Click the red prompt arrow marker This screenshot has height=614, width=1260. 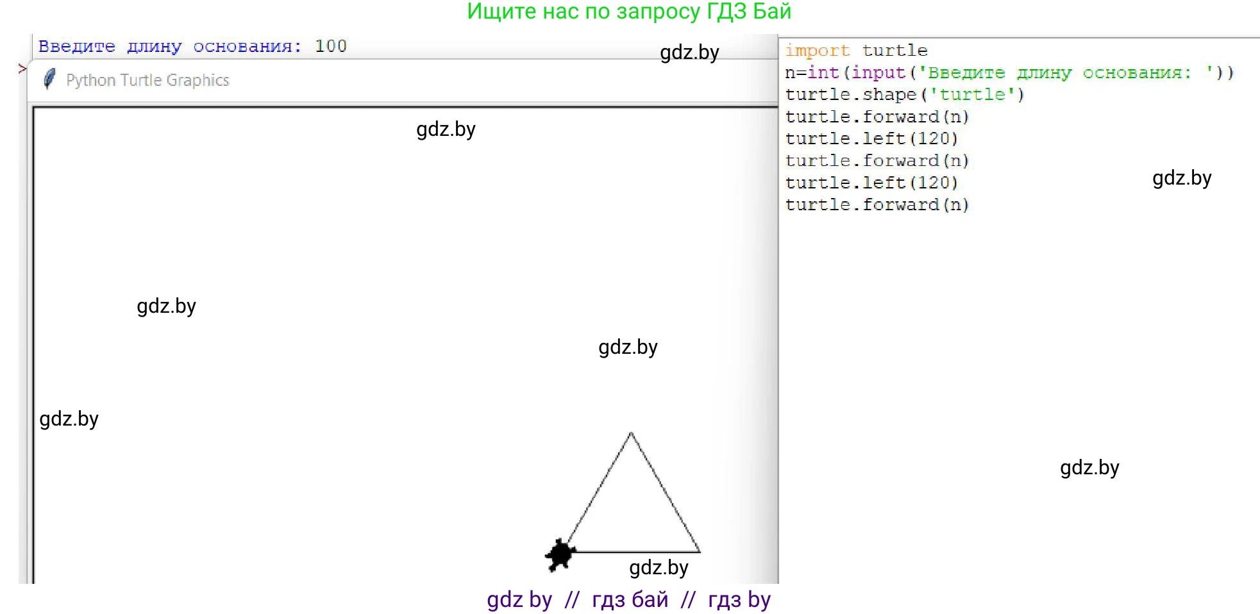pyautogui.click(x=22, y=69)
